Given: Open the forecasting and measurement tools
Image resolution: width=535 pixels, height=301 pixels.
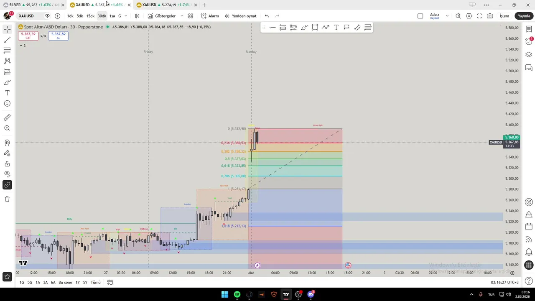Looking at the screenshot, I should point(7,72).
